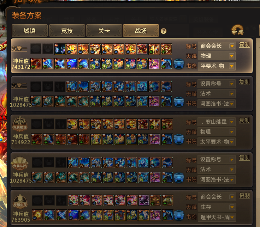Click the blue cauldron icon in 专属生存 row
Viewport: 260px width, 227px height.
coord(179,215)
